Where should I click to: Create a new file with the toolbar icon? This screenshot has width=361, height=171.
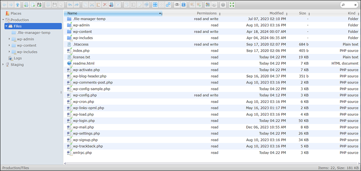[33, 4]
